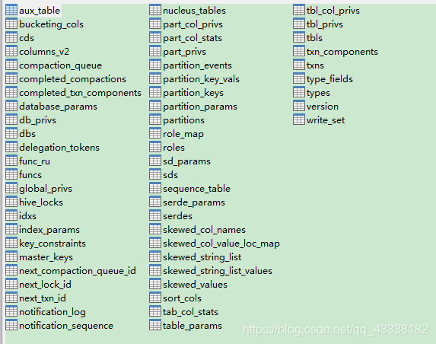Select the completed_txn_components table name
Image resolution: width=436 pixels, height=344 pixels.
[80, 93]
